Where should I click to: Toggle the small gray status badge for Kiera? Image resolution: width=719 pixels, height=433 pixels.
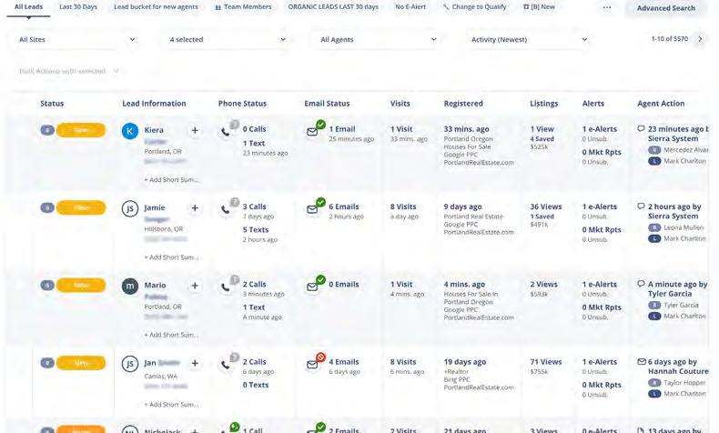point(47,131)
